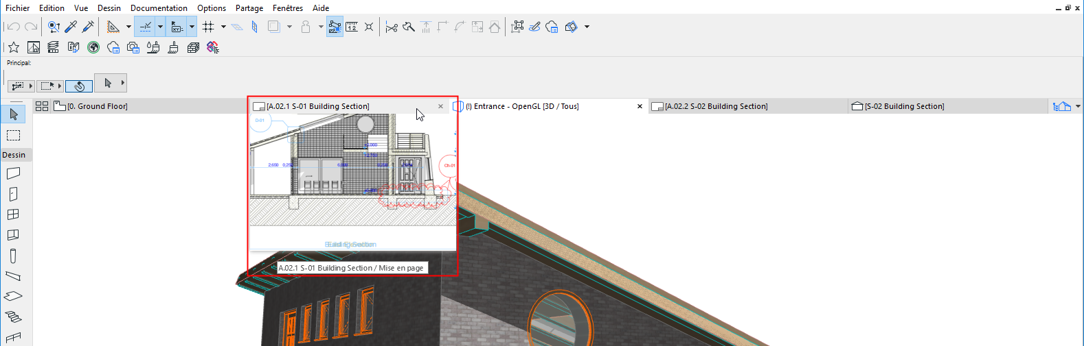
Task: Select the Door tool
Action: click(x=13, y=195)
